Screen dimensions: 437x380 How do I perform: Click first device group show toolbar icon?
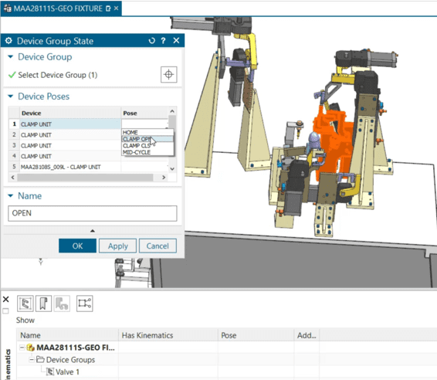click(25, 304)
